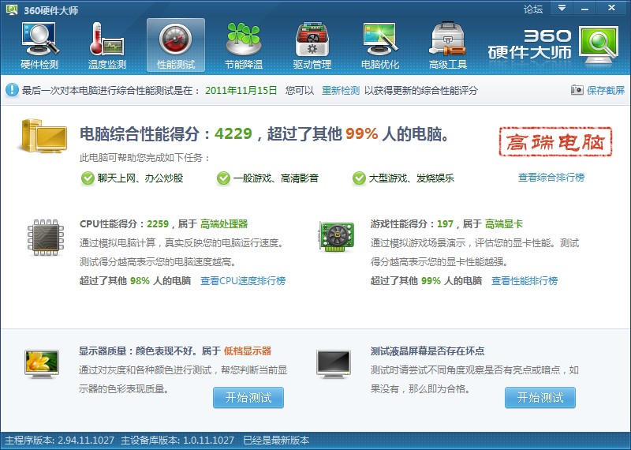
Task: Open the 温度监测 temperature monitor icon
Action: click(107, 45)
